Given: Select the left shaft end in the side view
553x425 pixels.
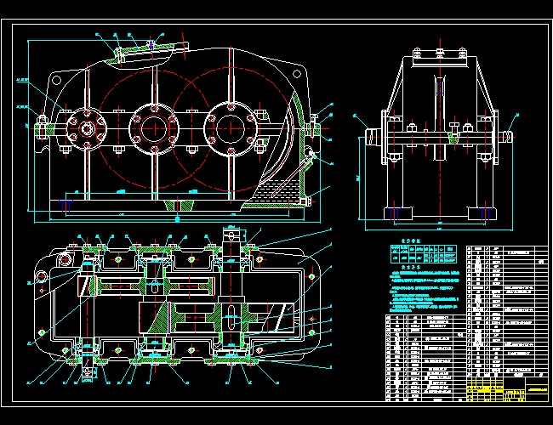Looking at the screenshot, I should point(372,136).
